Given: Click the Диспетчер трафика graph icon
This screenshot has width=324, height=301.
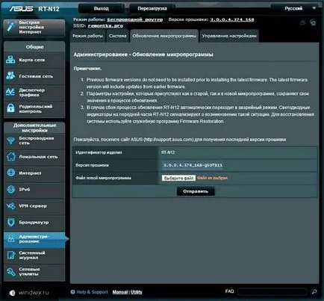Looking at the screenshot, I should point(10,93).
